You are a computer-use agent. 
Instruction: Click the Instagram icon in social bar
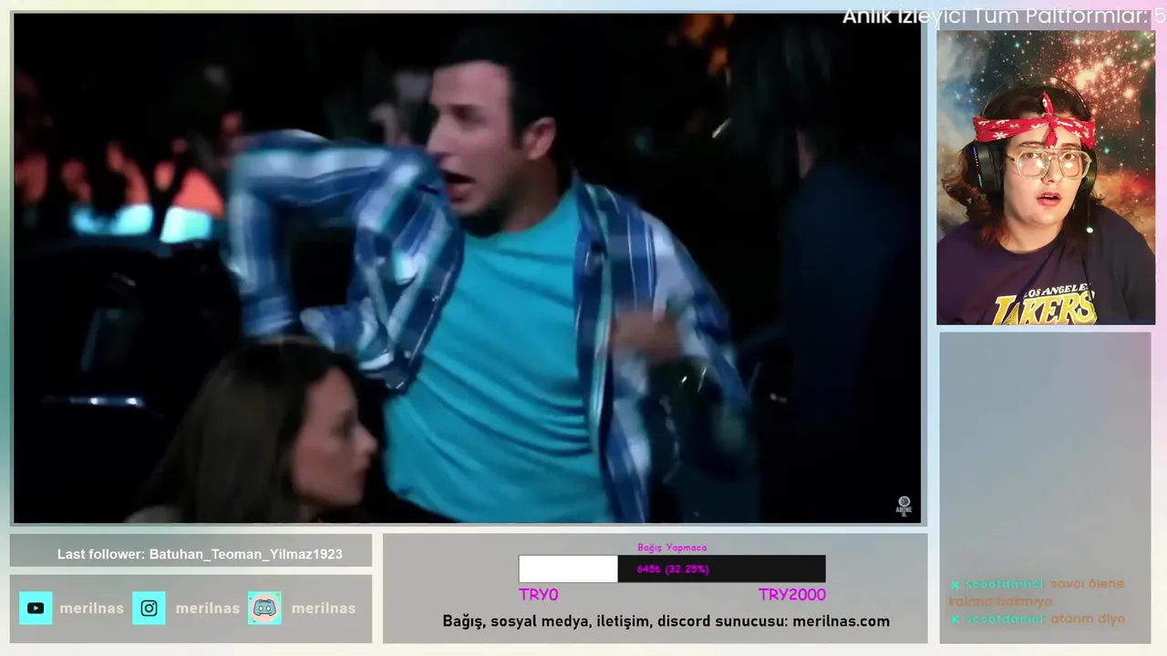(149, 608)
